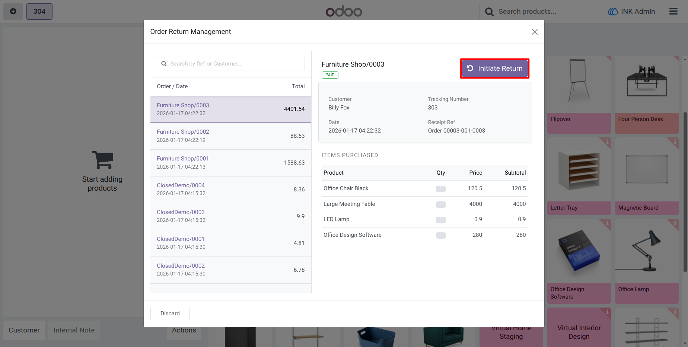
Task: Click info icon on Magnetic Board card
Action: (x=675, y=141)
